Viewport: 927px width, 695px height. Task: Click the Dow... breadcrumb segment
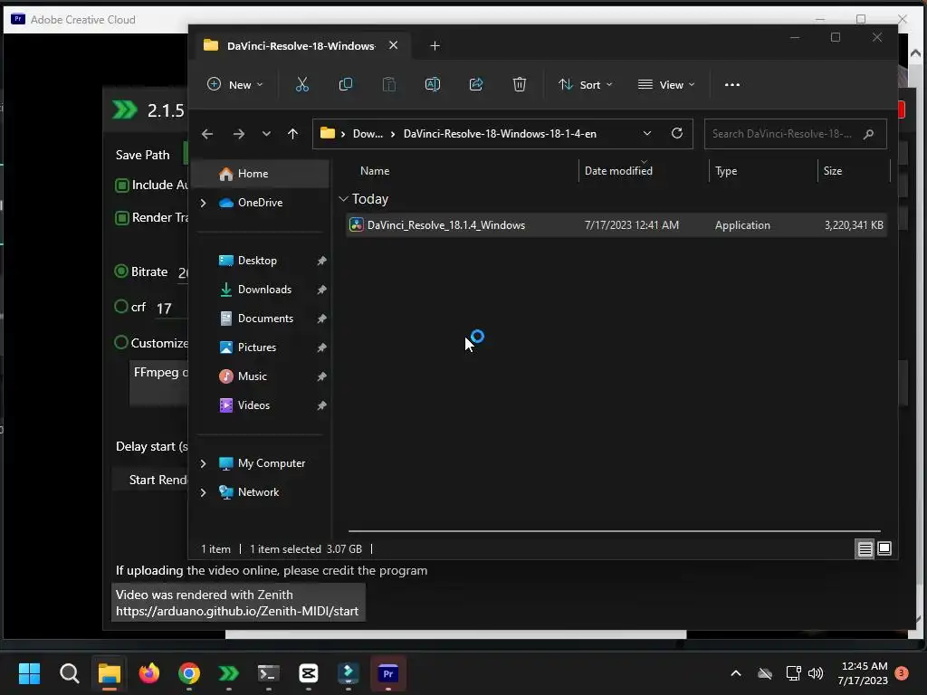(x=368, y=134)
